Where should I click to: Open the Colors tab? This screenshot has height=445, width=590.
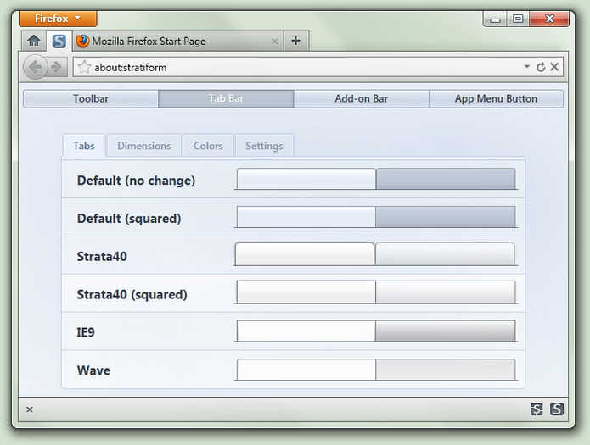(x=208, y=146)
